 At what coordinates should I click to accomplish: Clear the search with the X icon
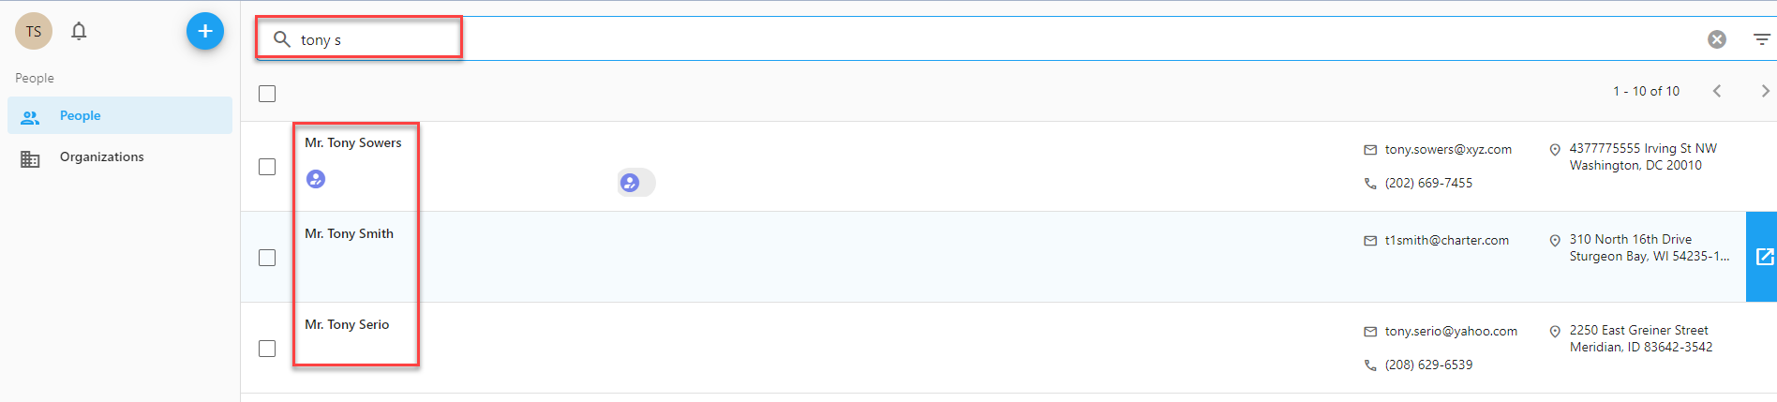pyautogui.click(x=1717, y=39)
